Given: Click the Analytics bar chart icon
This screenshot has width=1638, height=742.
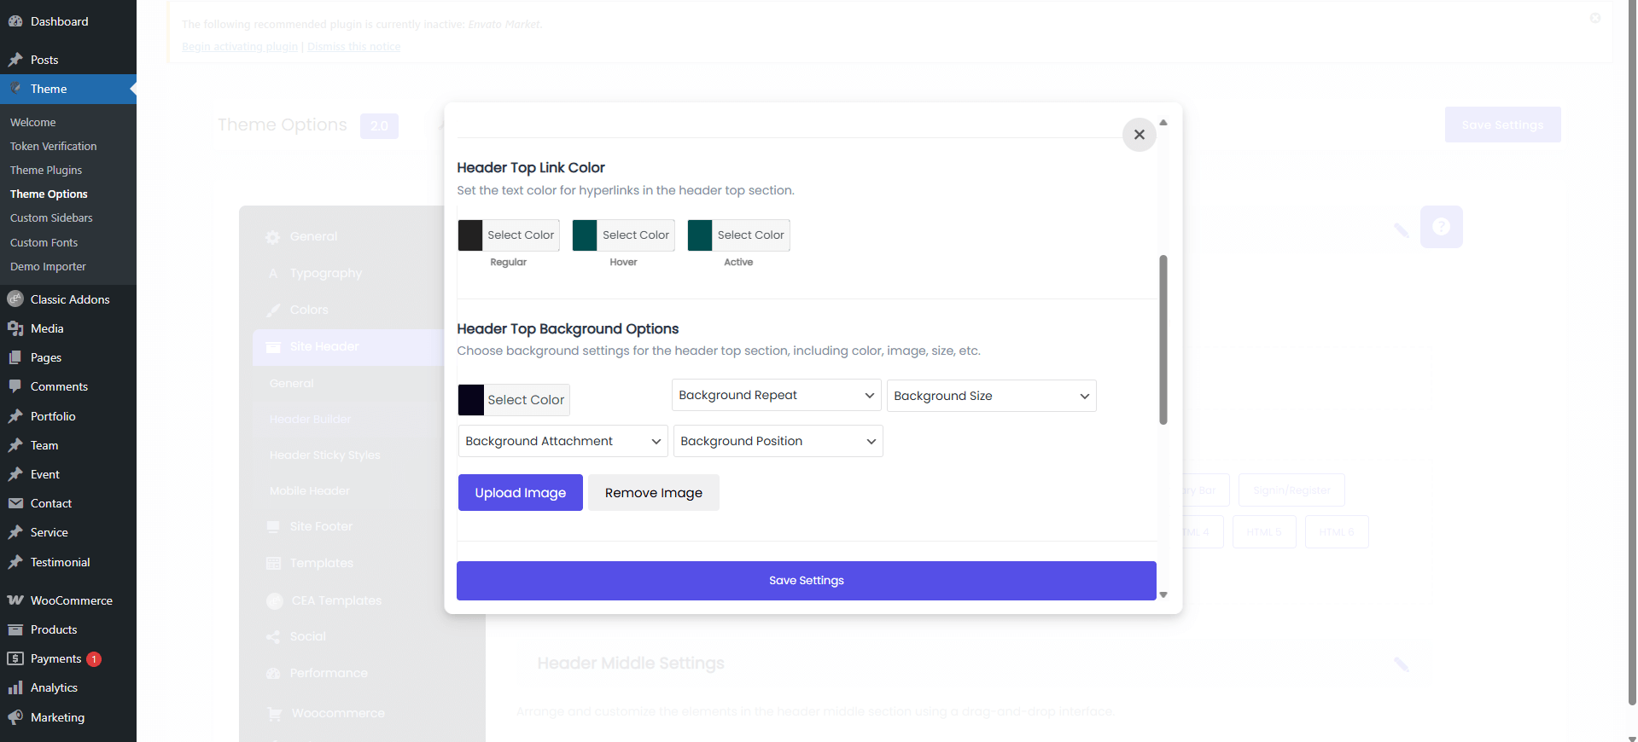Looking at the screenshot, I should (15, 687).
